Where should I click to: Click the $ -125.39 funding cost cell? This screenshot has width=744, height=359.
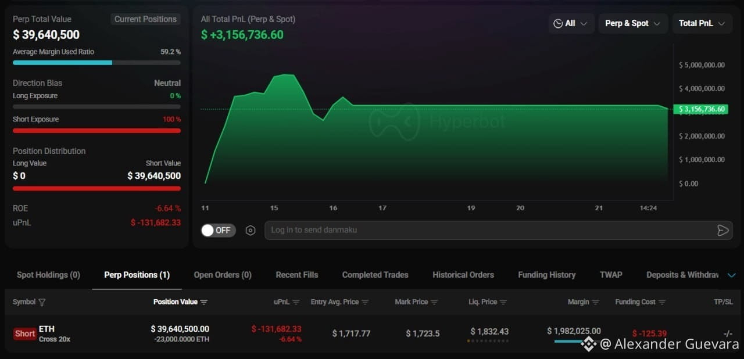(649, 333)
